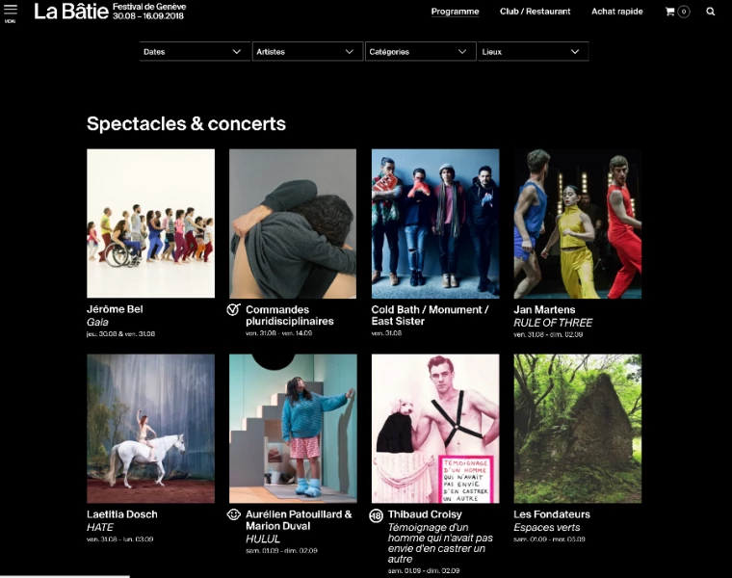Click the cart item count badge

tap(684, 12)
